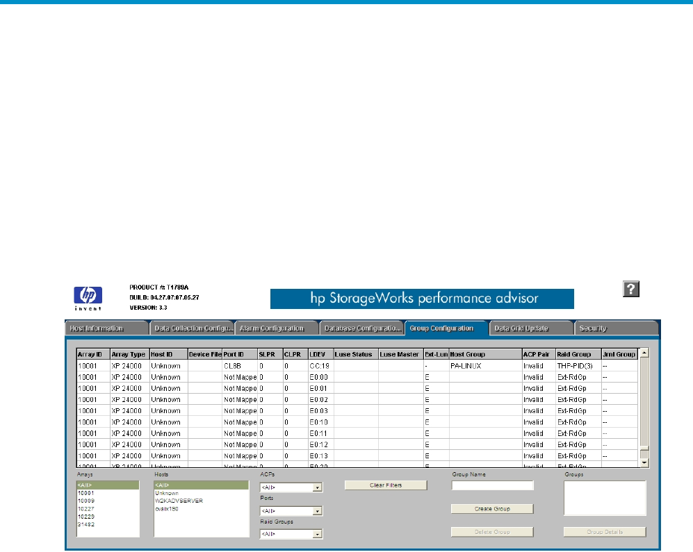Viewport: 693px width, 552px height.
Task: Select LDEV cell E0:11
Action: click(x=321, y=433)
